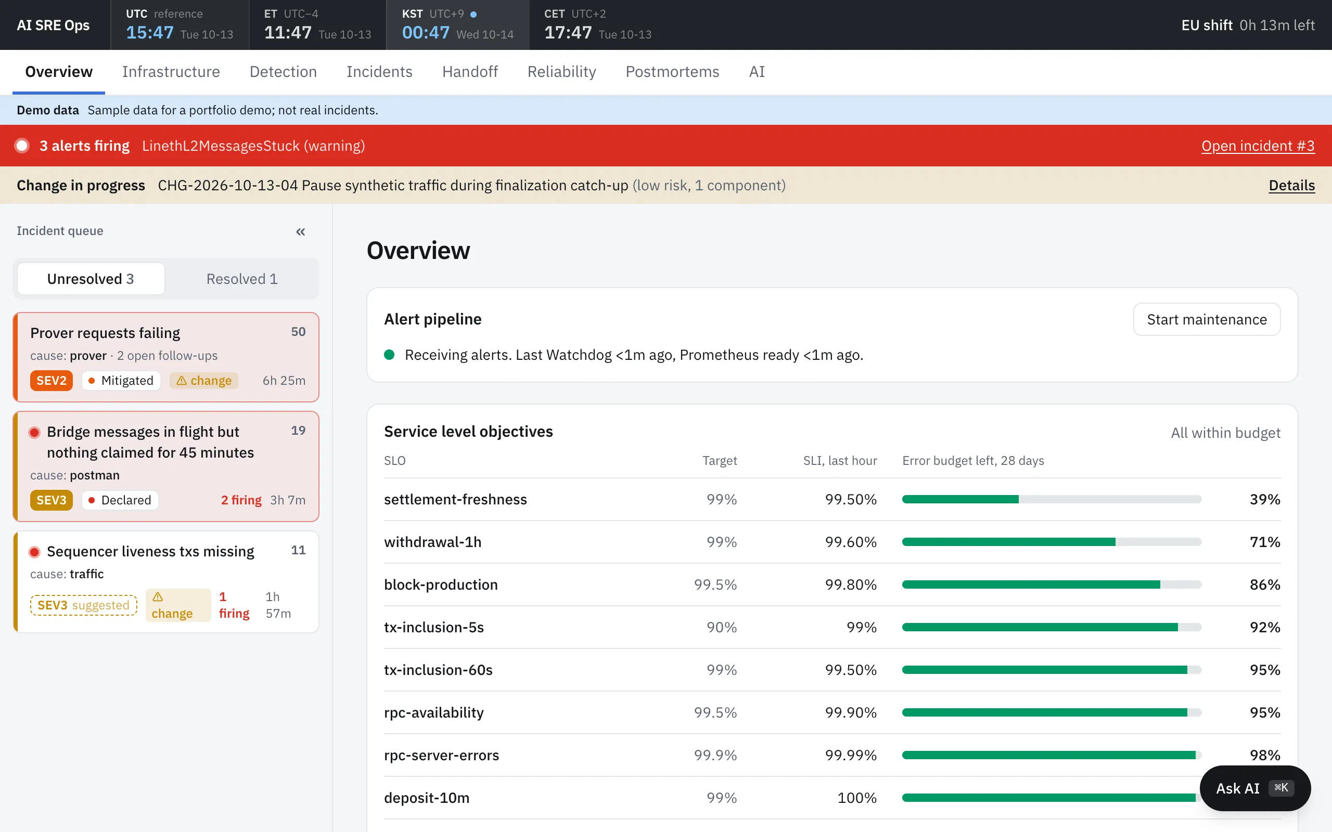The image size is (1332, 832).
Task: Open the AI tab
Action: click(x=757, y=72)
